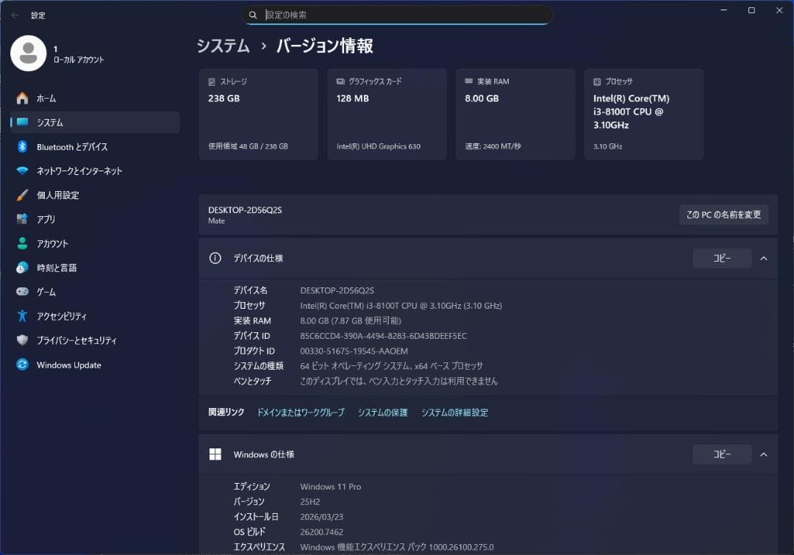
Task: Open ホーム via its house icon
Action: 22,99
